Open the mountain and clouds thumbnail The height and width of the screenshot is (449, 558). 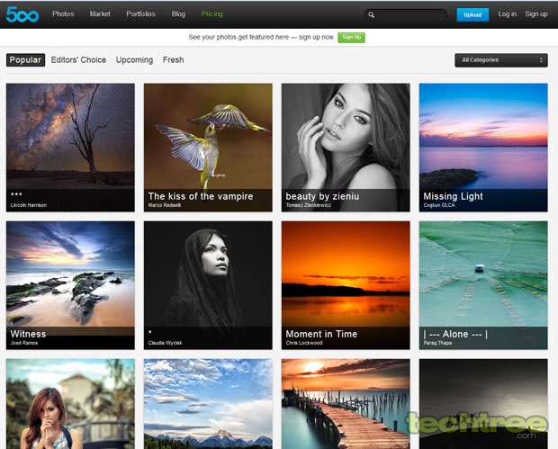coord(208,404)
